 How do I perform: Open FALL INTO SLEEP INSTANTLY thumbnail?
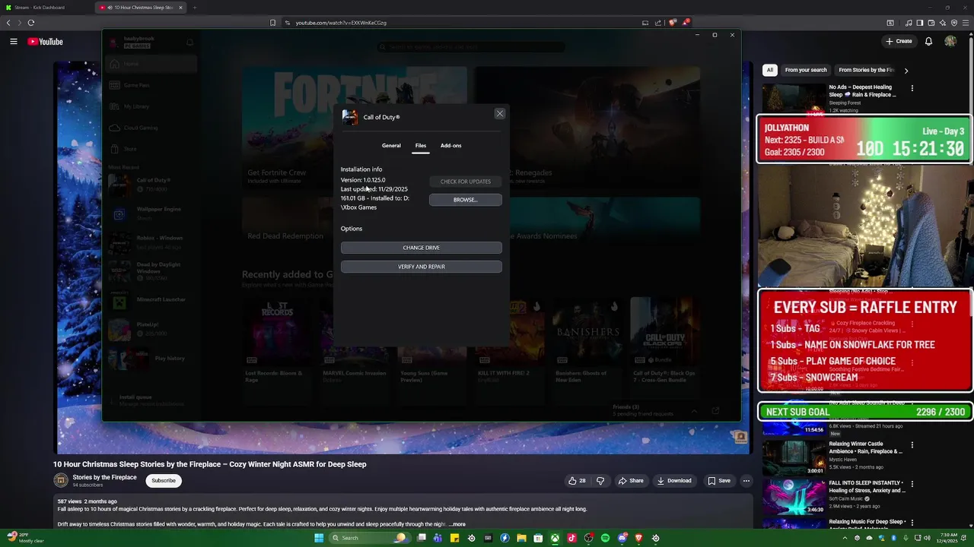pos(794,497)
